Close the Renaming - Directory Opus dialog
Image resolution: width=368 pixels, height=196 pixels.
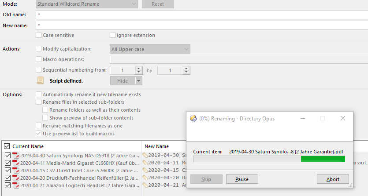[x=342, y=118]
